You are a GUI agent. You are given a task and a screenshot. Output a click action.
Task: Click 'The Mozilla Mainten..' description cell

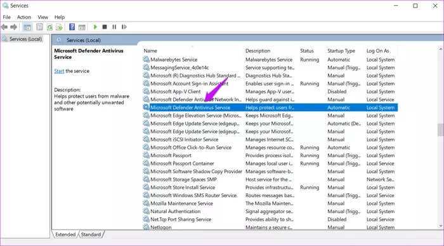(x=270, y=204)
